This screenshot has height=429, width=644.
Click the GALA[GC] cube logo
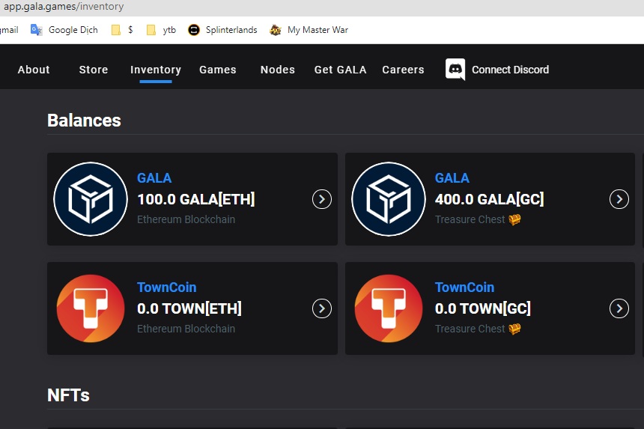pos(389,199)
